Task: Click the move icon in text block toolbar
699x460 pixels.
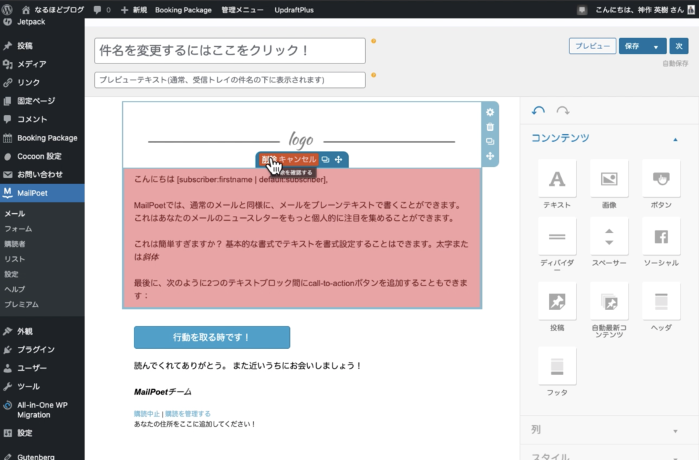Action: coord(339,159)
